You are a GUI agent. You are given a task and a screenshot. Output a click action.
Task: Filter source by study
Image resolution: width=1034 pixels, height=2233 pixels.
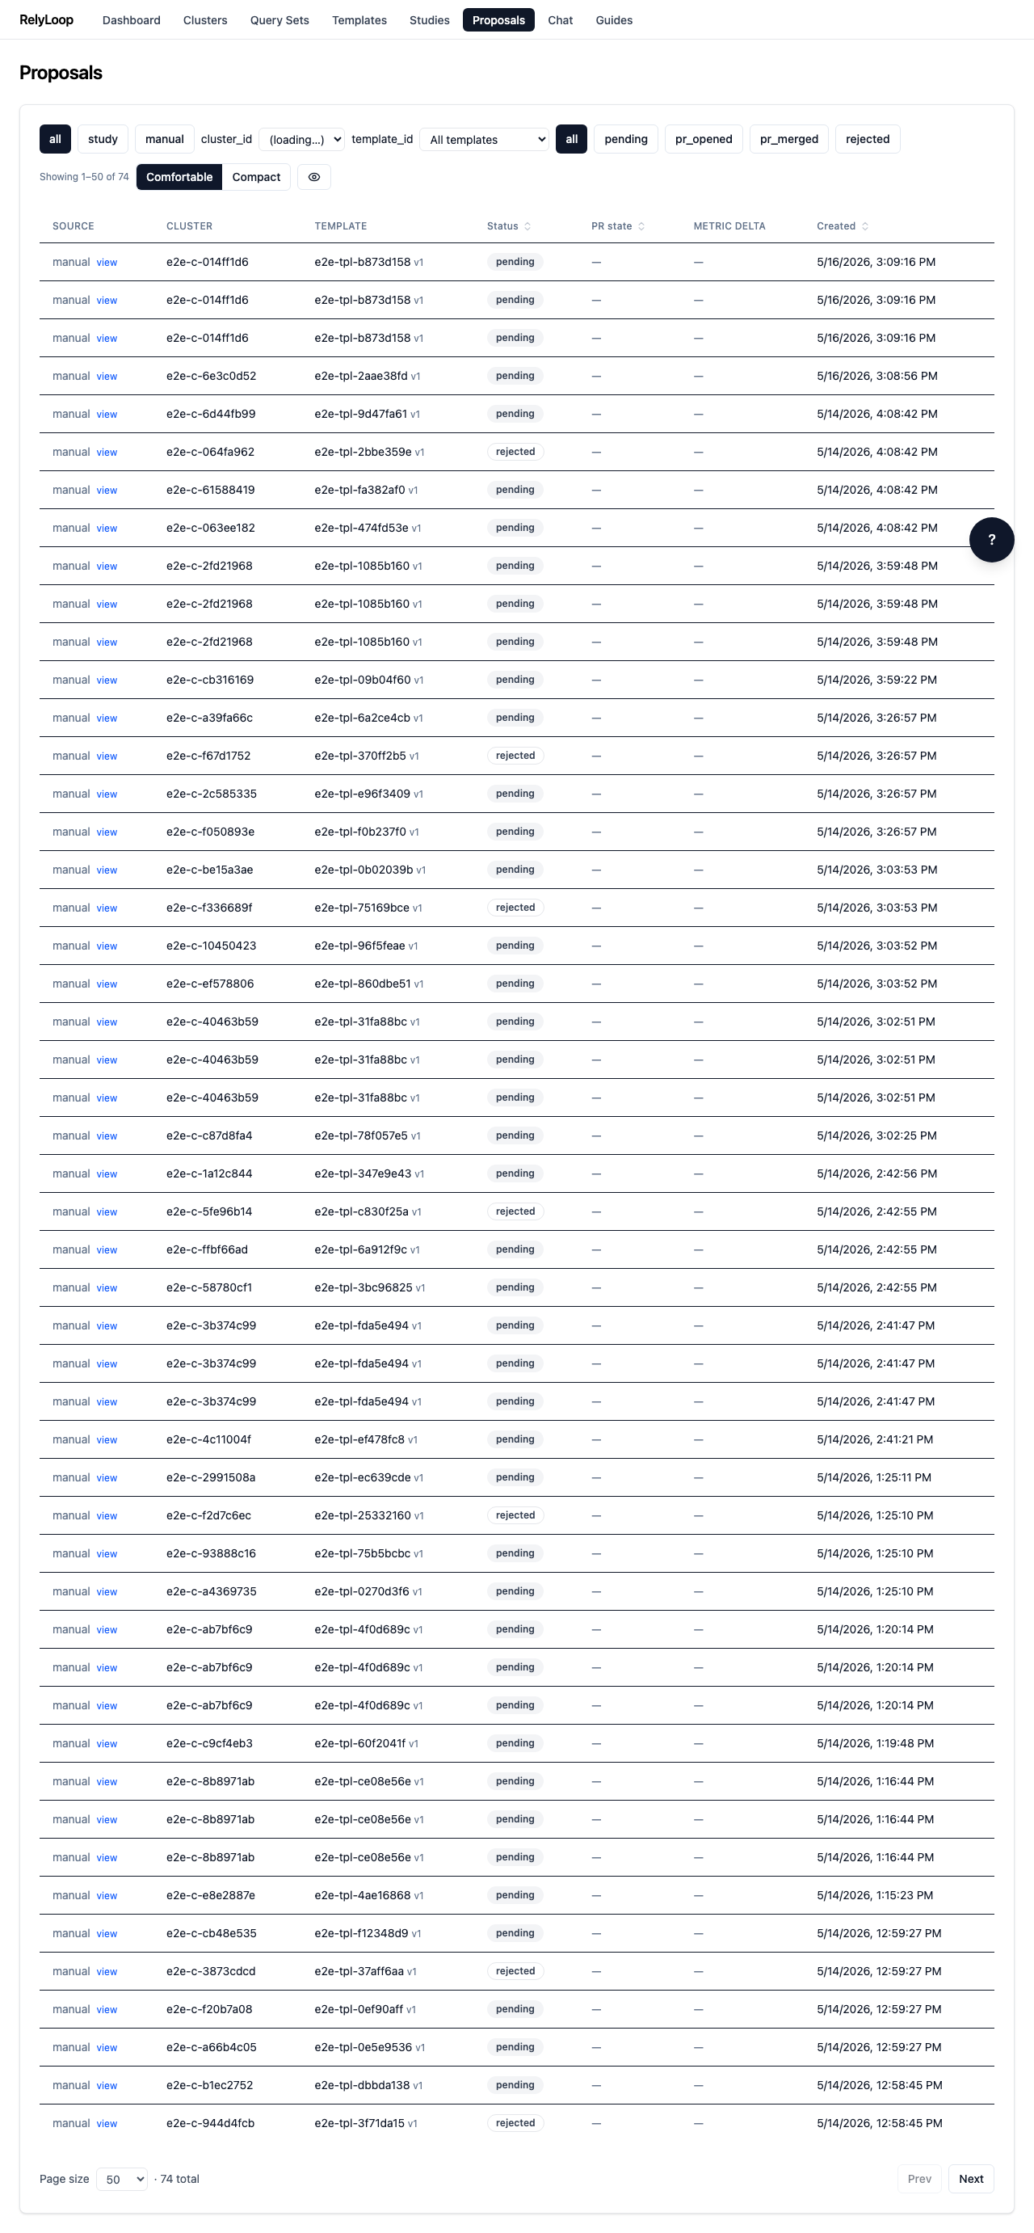click(x=103, y=139)
